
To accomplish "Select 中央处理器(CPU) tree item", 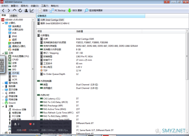I will pyautogui.click(x=19, y=56).
